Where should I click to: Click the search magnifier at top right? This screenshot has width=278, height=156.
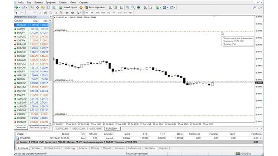[255, 7]
